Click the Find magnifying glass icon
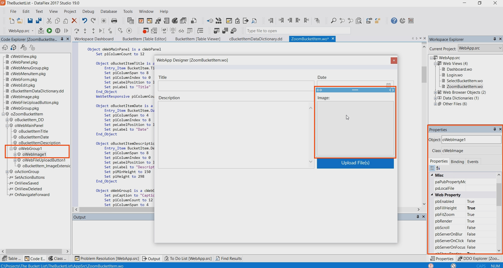 click(x=333, y=21)
